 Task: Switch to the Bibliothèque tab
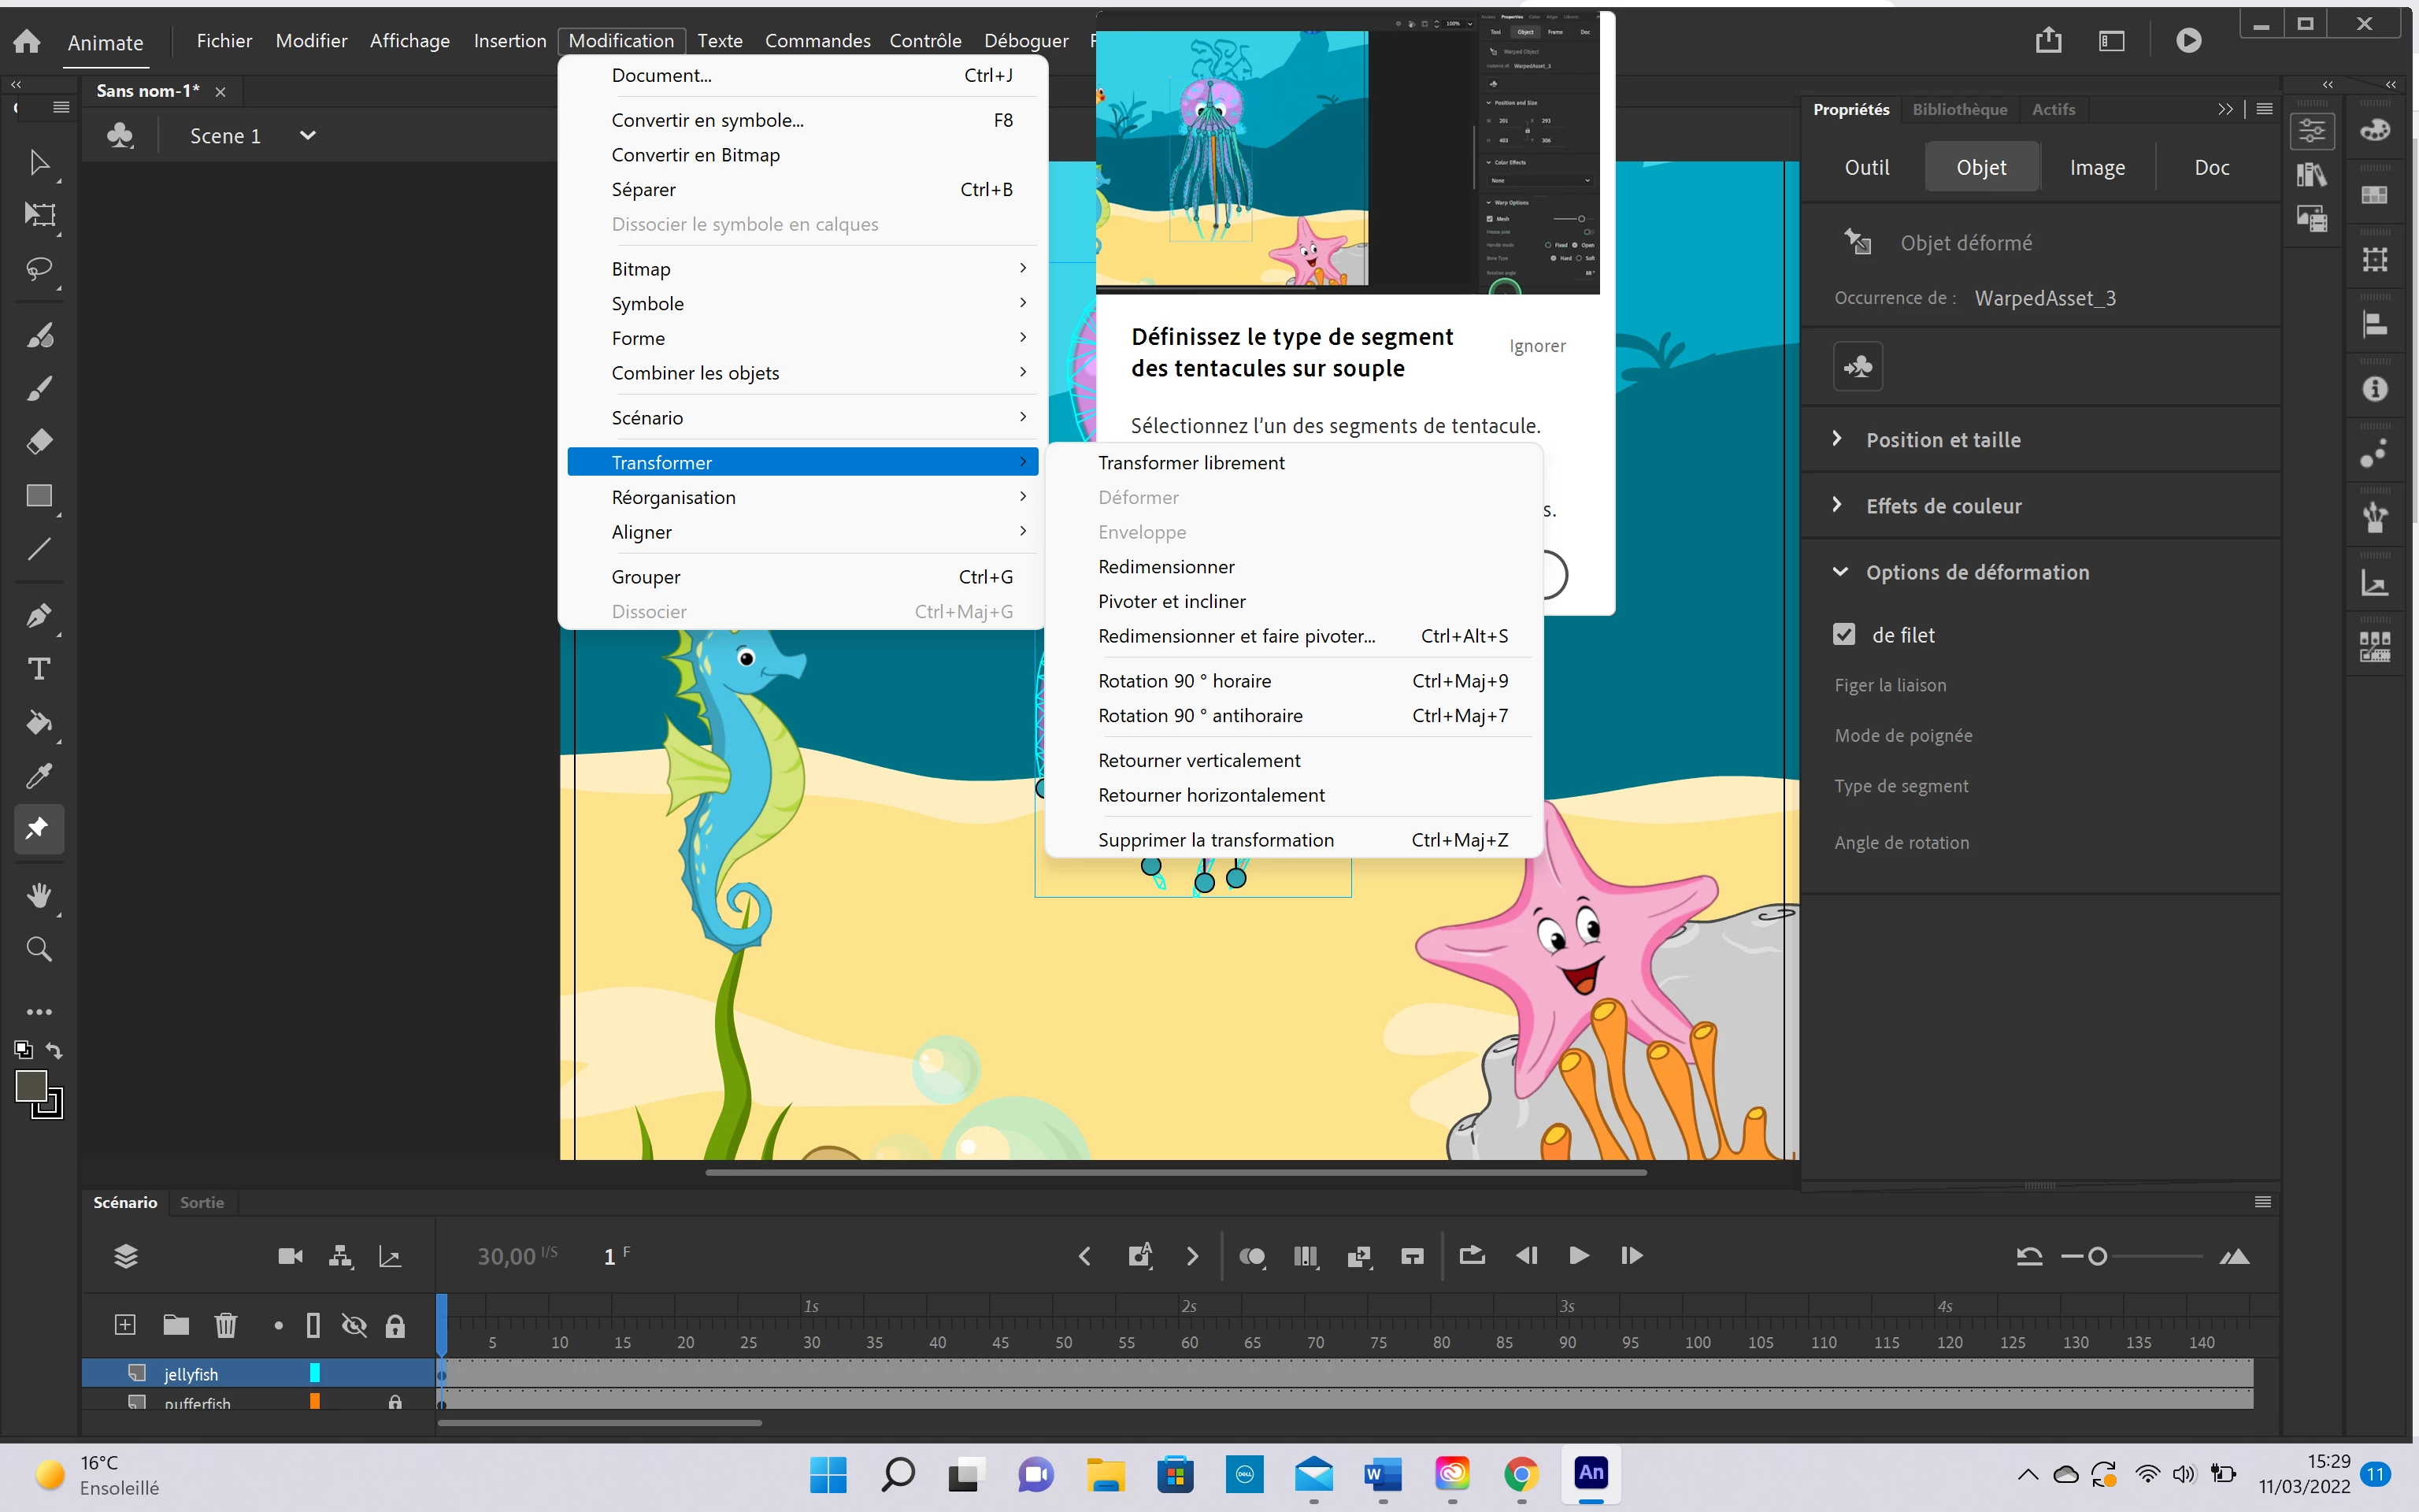click(x=1958, y=109)
